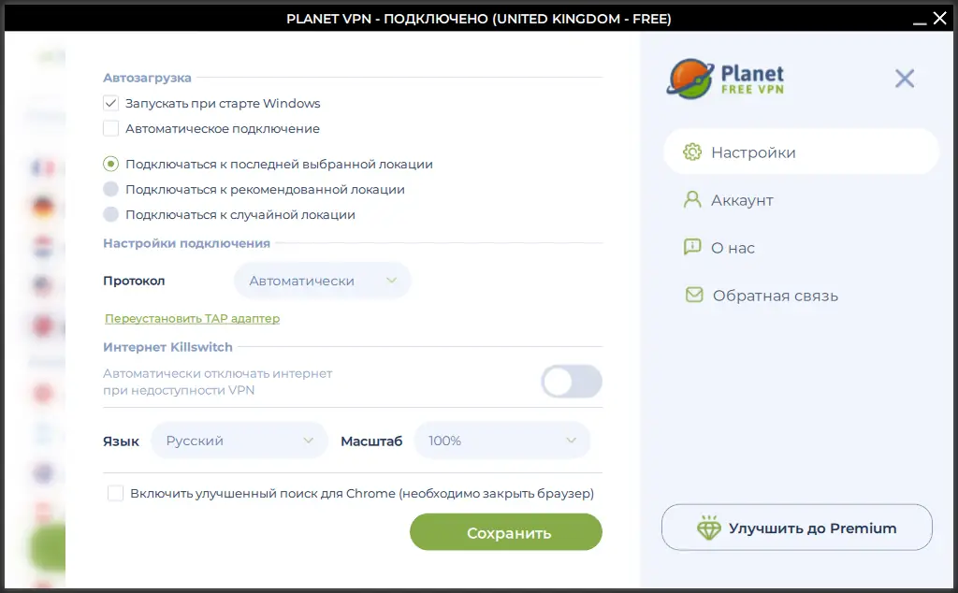
Task: Toggle the Интернет Killswitch switch
Action: 572,382
